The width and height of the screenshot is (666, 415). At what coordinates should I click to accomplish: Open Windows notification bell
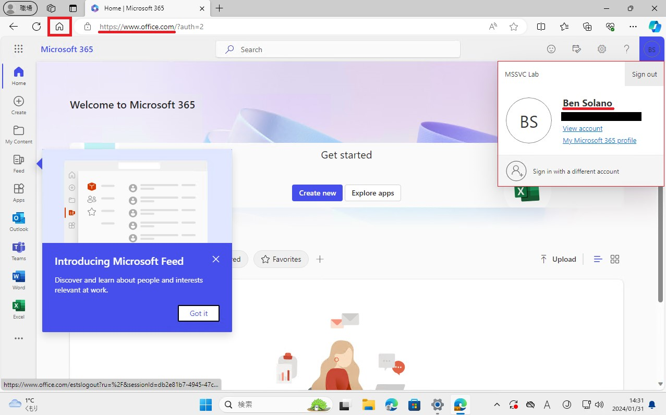point(652,405)
